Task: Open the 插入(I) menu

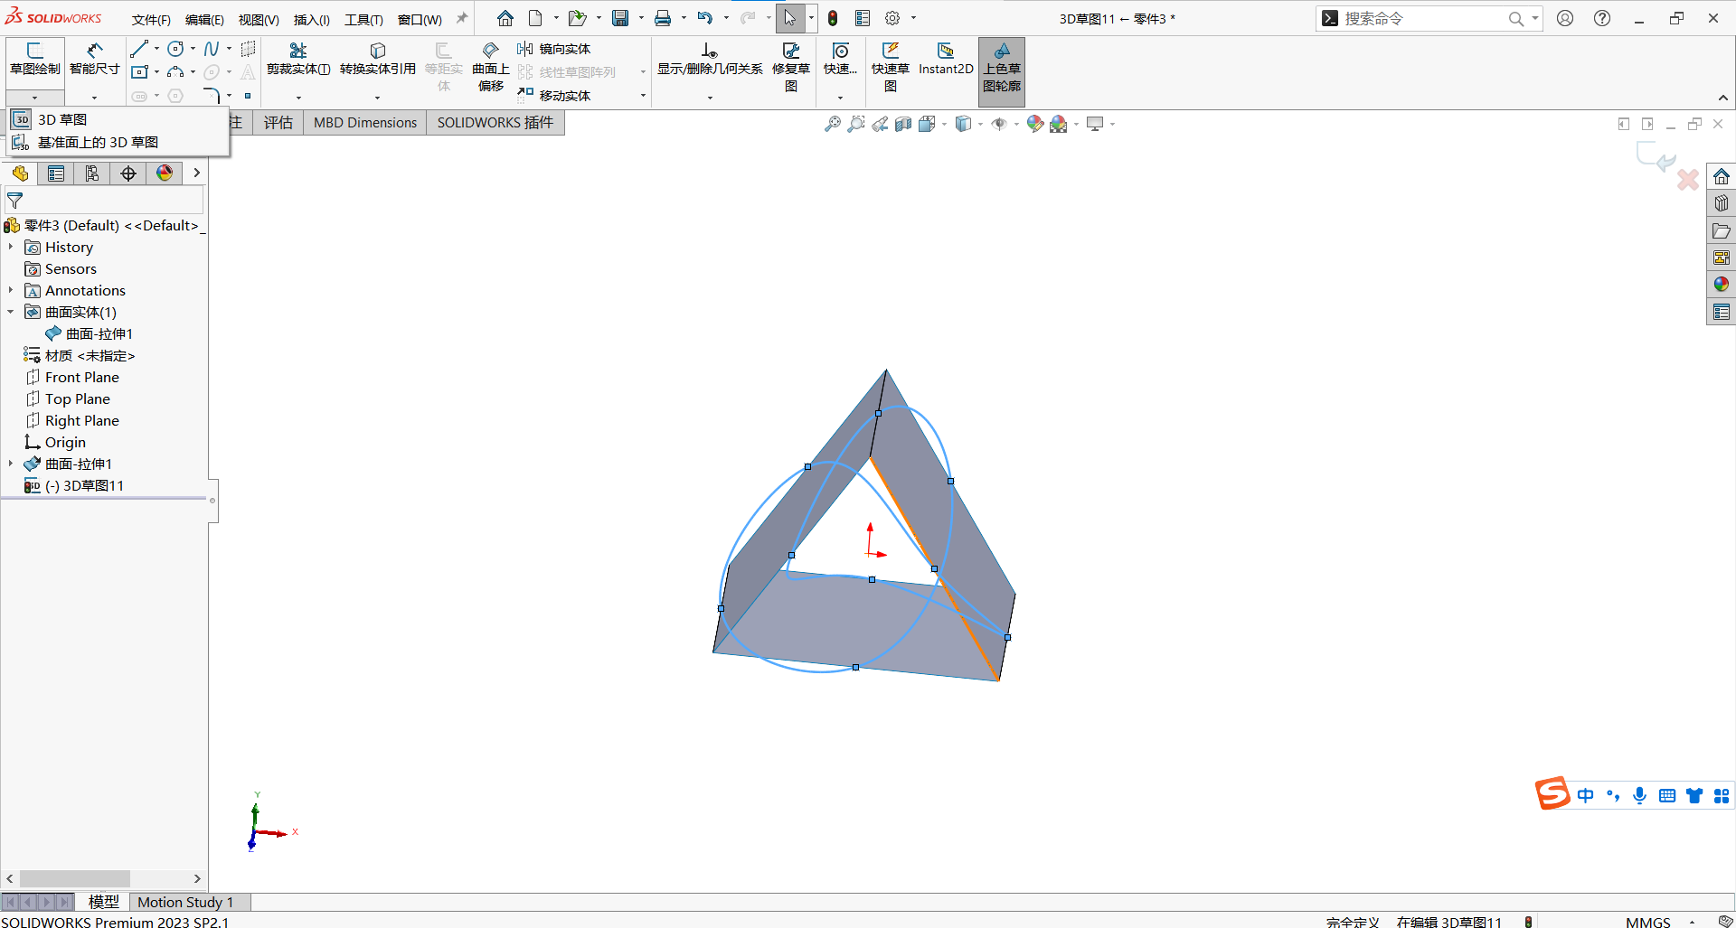Action: (311, 18)
